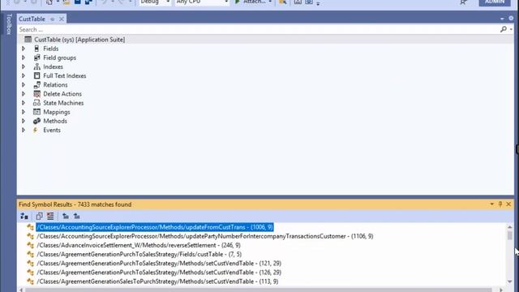Click the search magnifier icon in designer

click(504, 29)
